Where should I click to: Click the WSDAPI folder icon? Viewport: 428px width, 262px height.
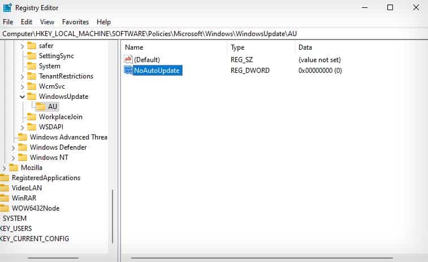point(32,127)
